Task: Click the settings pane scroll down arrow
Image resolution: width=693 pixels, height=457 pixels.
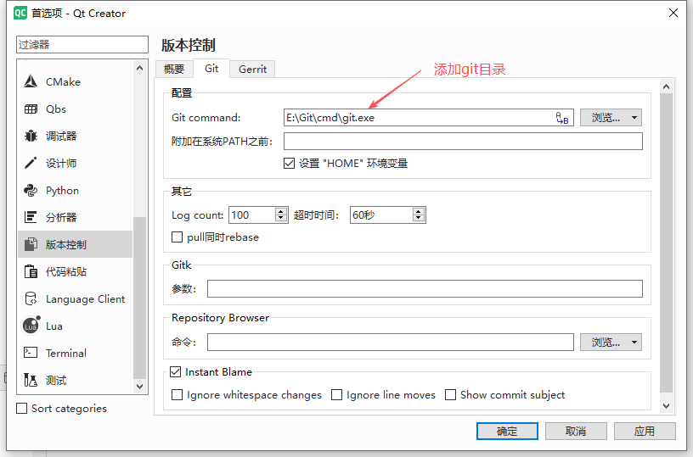Action: coord(666,406)
